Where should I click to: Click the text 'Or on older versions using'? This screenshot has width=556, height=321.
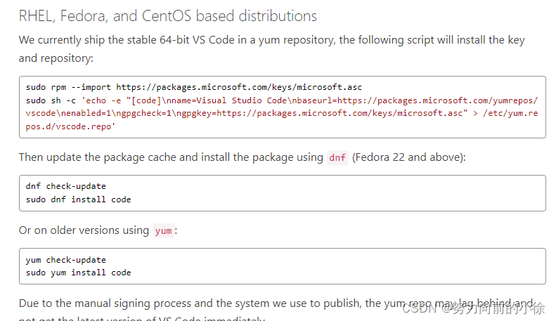pos(84,230)
